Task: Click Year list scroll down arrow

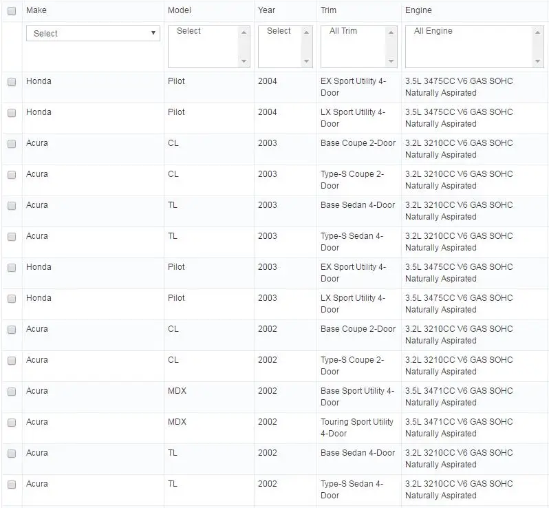Action: click(x=306, y=61)
